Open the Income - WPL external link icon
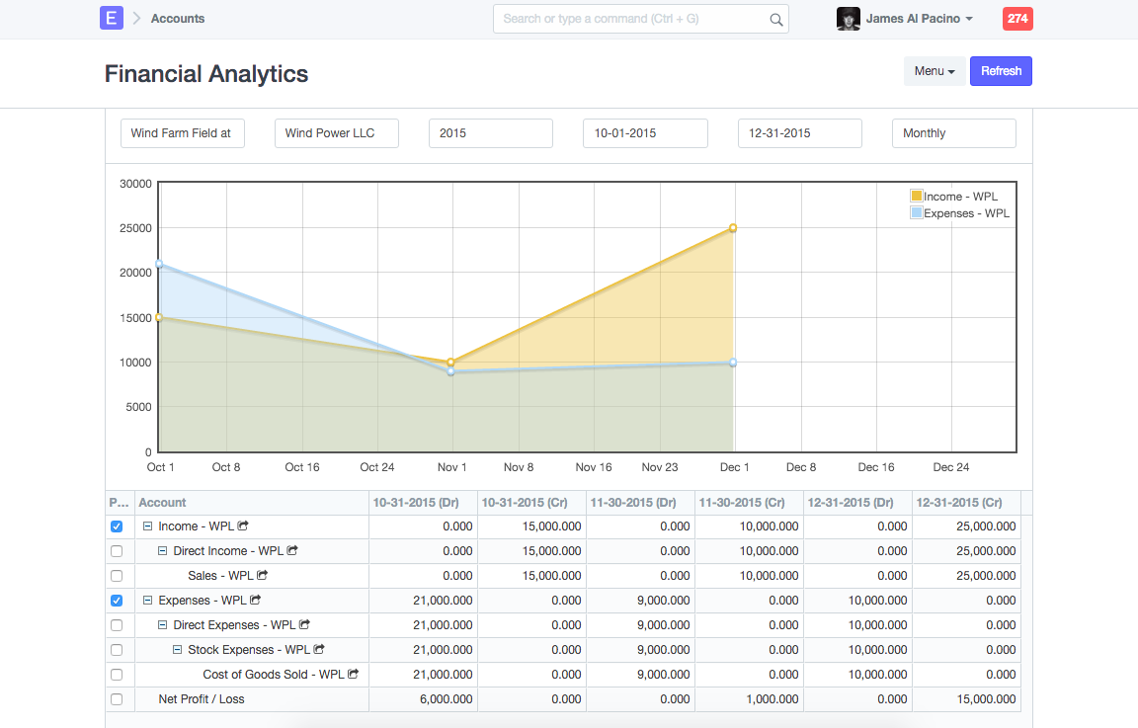The image size is (1138, 728). [x=243, y=526]
